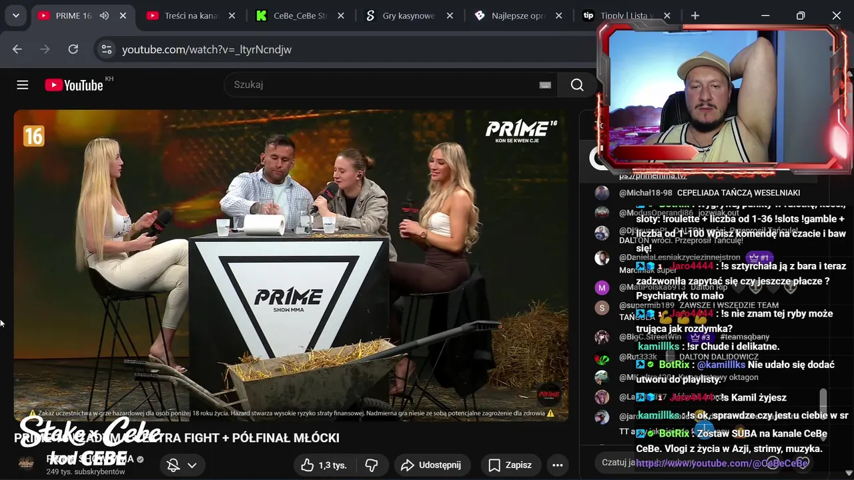This screenshot has width=854, height=480.
Task: Click the search magnifier button
Action: tap(577, 85)
